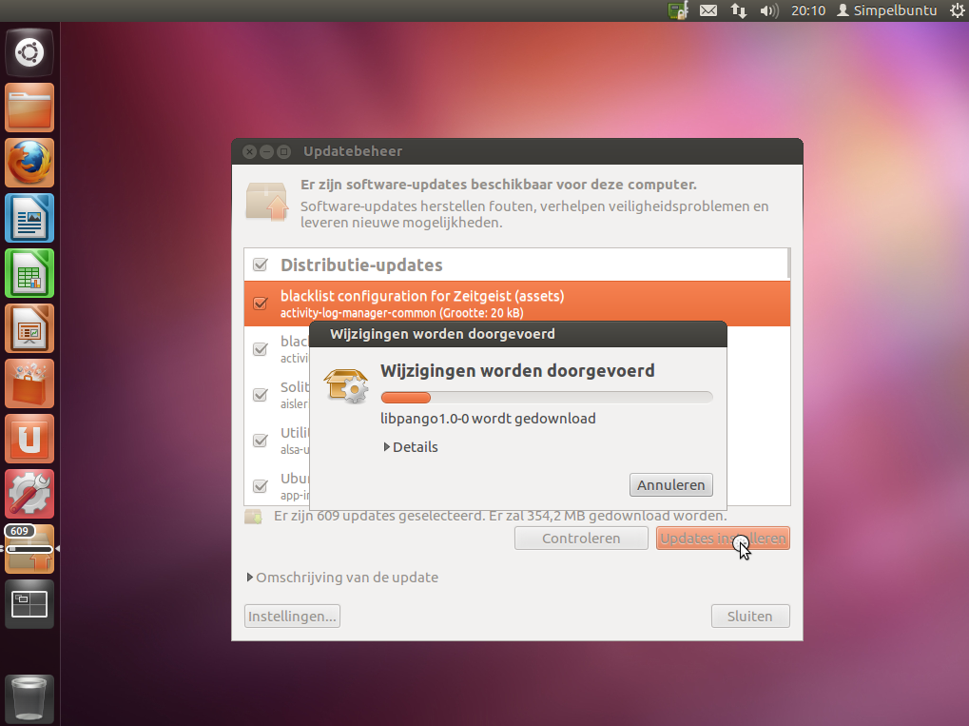Open the Ubuntu Software Center icon
Viewport: 969px width, 726px height.
(29, 383)
